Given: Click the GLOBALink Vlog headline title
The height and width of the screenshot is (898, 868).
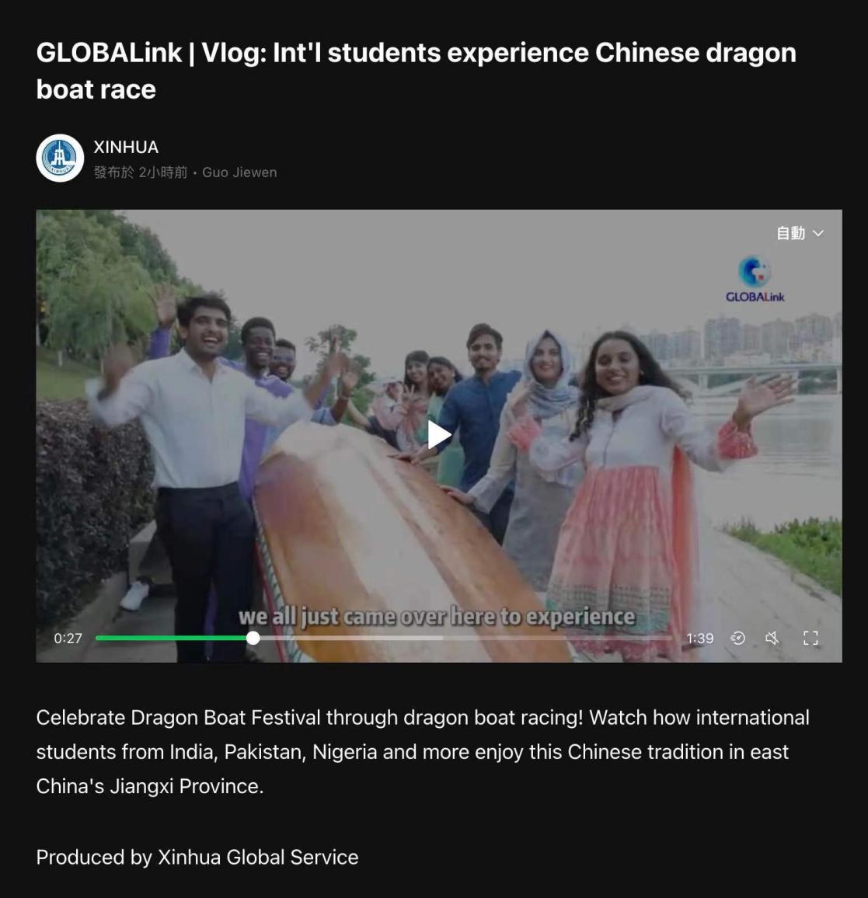Looking at the screenshot, I should pos(416,71).
